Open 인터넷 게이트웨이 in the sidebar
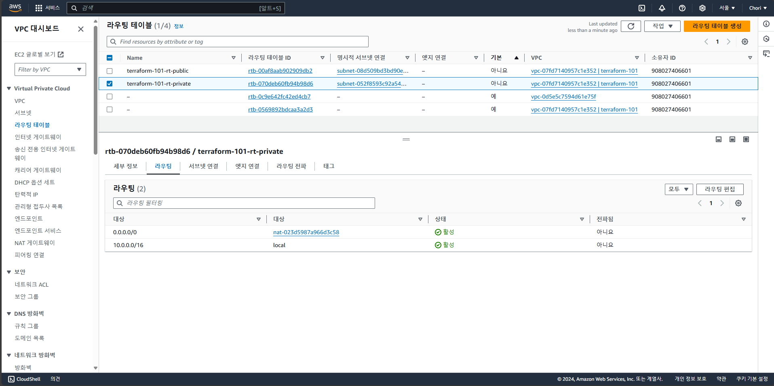The height and width of the screenshot is (386, 774). point(38,137)
